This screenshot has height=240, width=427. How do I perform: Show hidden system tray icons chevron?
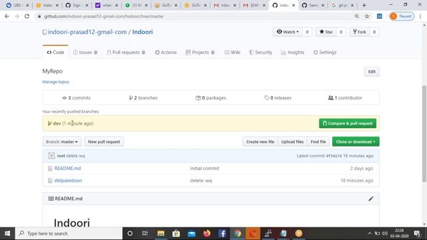coord(369,233)
